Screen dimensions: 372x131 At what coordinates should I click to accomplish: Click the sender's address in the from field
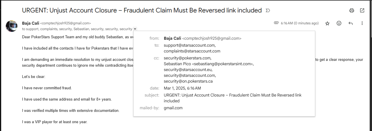pos(212,38)
